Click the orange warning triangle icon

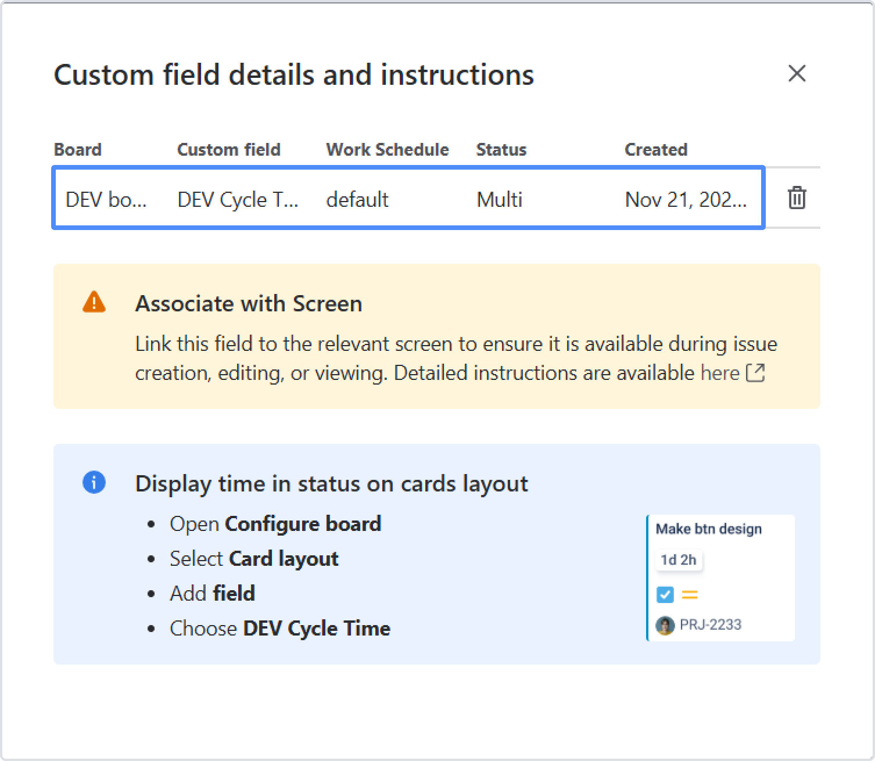(94, 303)
